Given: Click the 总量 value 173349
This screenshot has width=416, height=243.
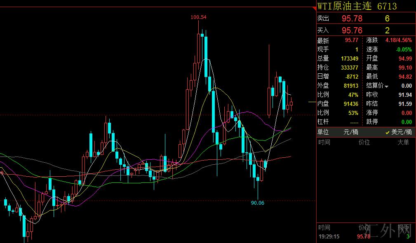Looking at the screenshot, I should pyautogui.click(x=350, y=58).
